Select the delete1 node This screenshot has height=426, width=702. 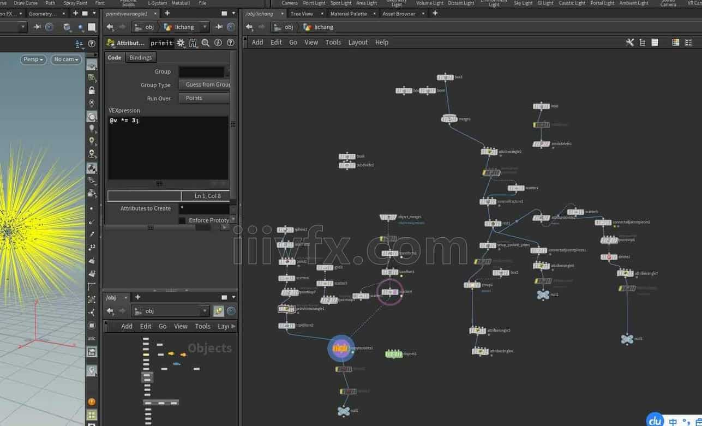click(x=609, y=257)
